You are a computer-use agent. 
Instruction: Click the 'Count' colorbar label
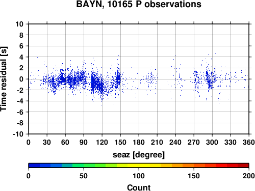point(139,187)
